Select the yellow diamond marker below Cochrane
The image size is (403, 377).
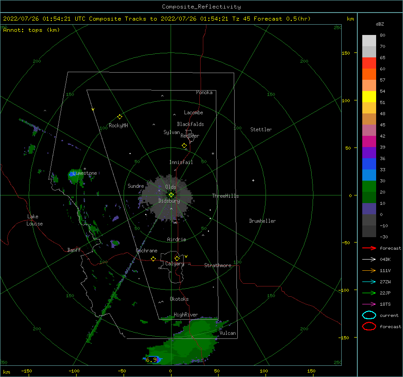pos(153,259)
